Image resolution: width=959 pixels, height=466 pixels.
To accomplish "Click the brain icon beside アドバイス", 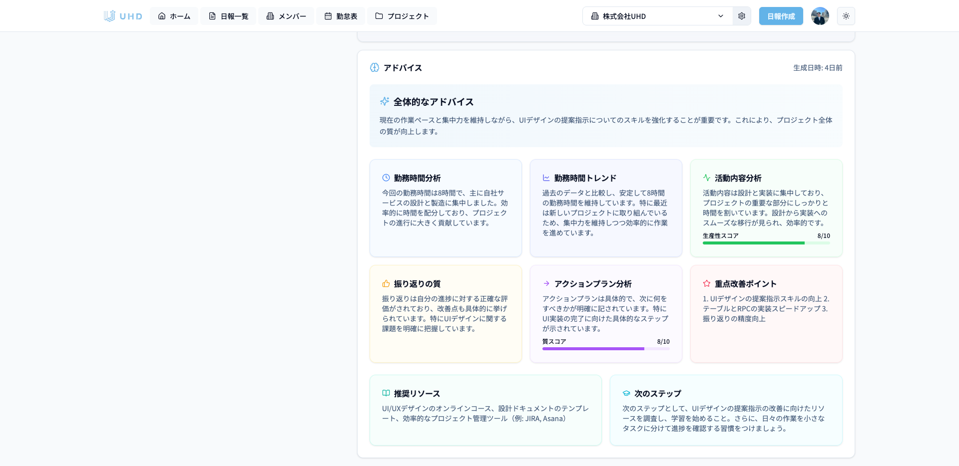I will tap(375, 67).
